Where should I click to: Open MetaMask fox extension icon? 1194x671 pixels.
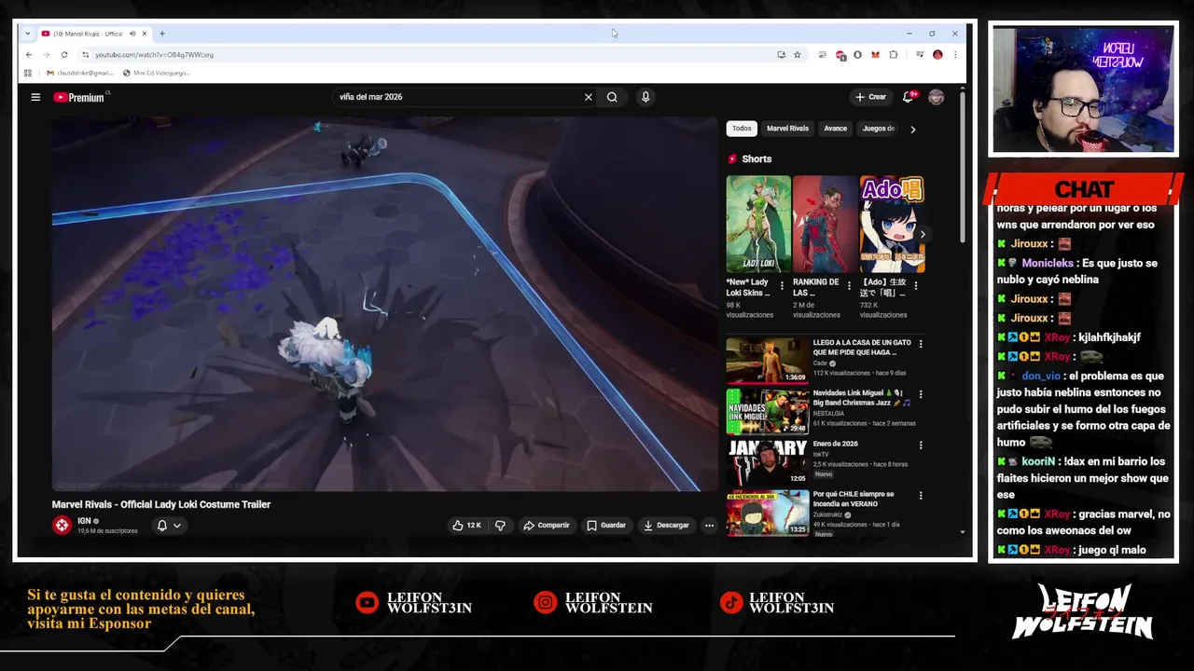(875, 55)
